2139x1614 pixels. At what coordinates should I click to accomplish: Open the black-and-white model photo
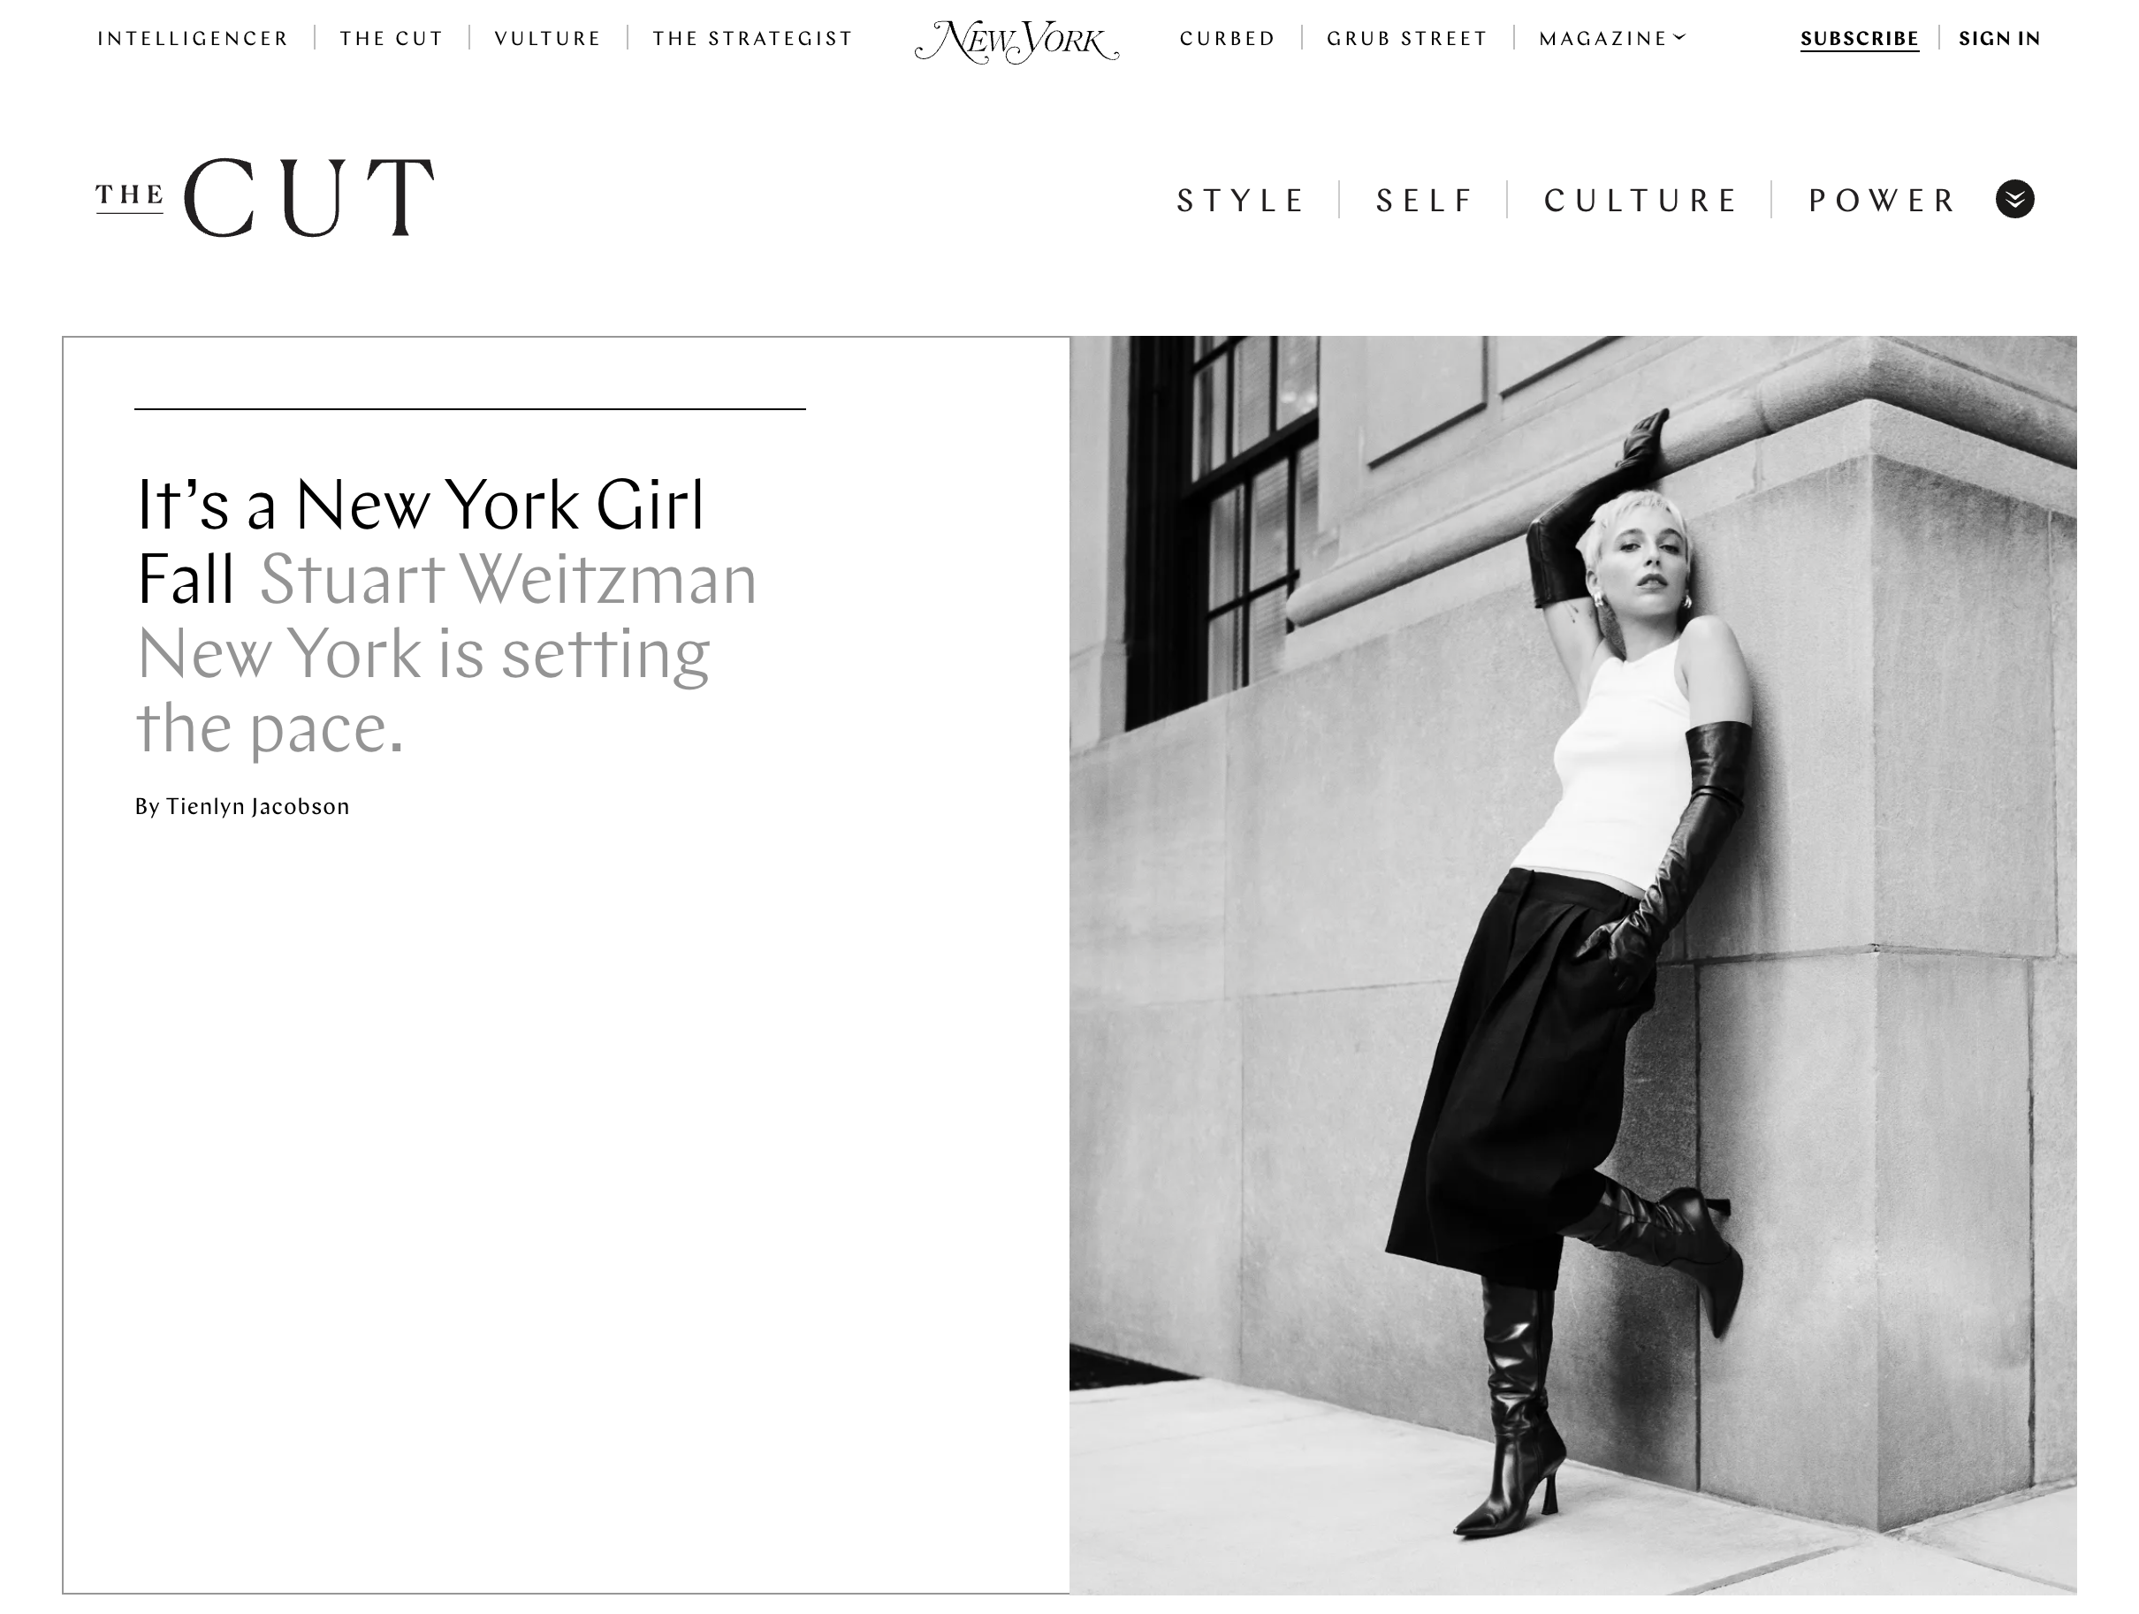point(1572,964)
